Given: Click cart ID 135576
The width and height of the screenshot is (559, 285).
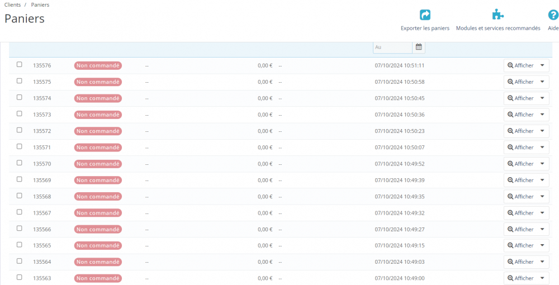Looking at the screenshot, I should pos(42,65).
